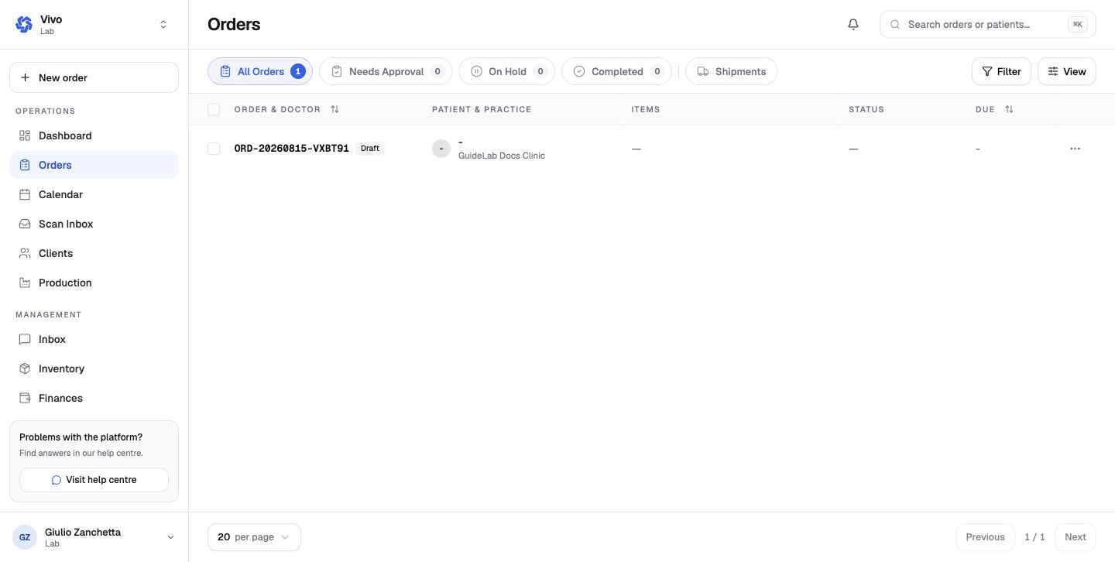
Task: Click the Vivo logo icon
Action: point(24,25)
